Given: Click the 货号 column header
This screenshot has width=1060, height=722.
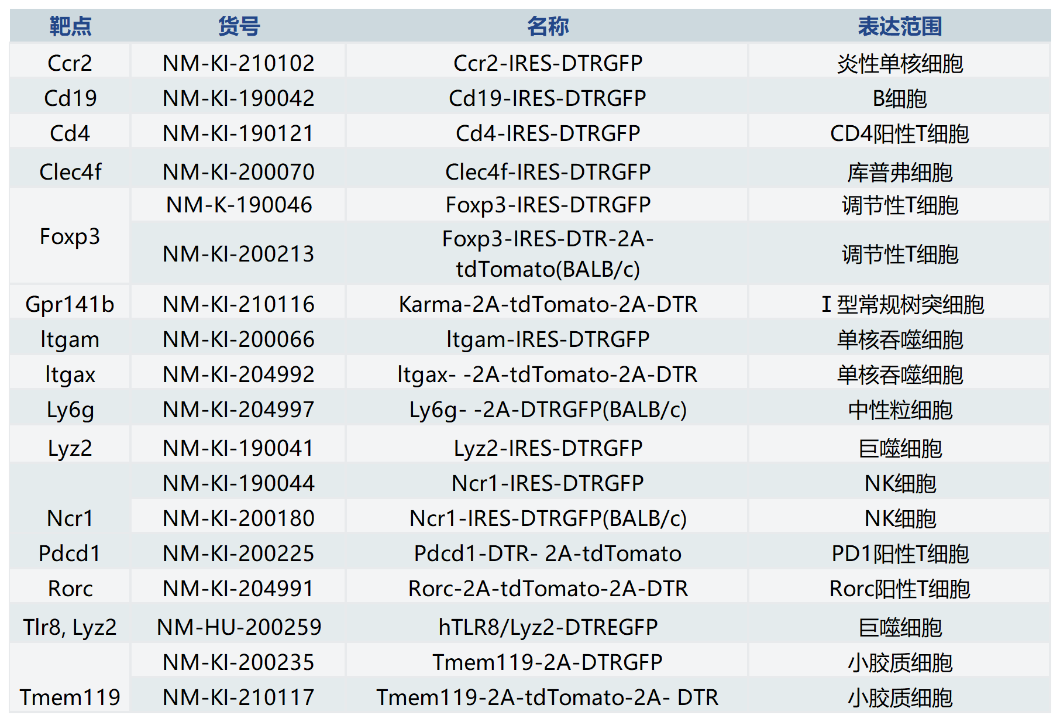Looking at the screenshot, I should coord(238,26).
